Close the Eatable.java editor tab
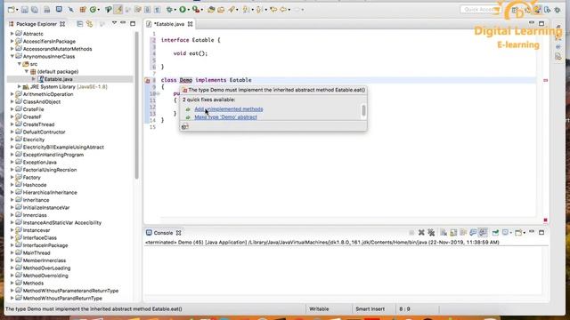Screen dimensions: 570x320 190,24
